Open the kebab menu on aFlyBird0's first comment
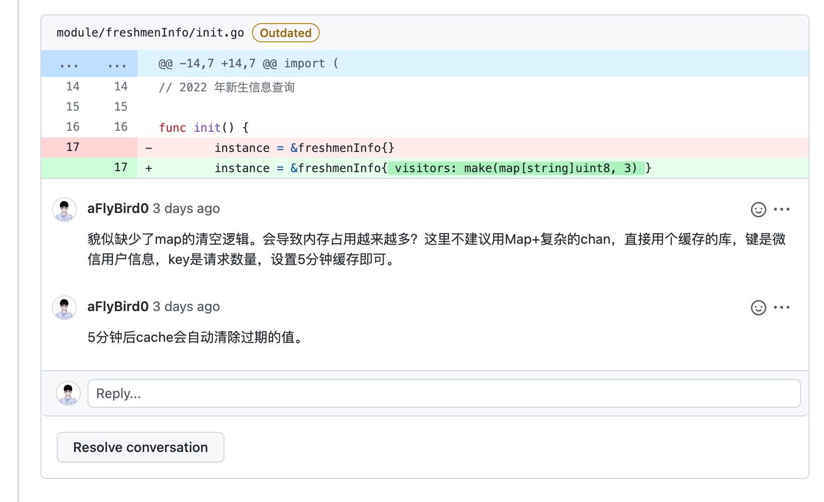This screenshot has width=824, height=502. pyautogui.click(x=783, y=209)
